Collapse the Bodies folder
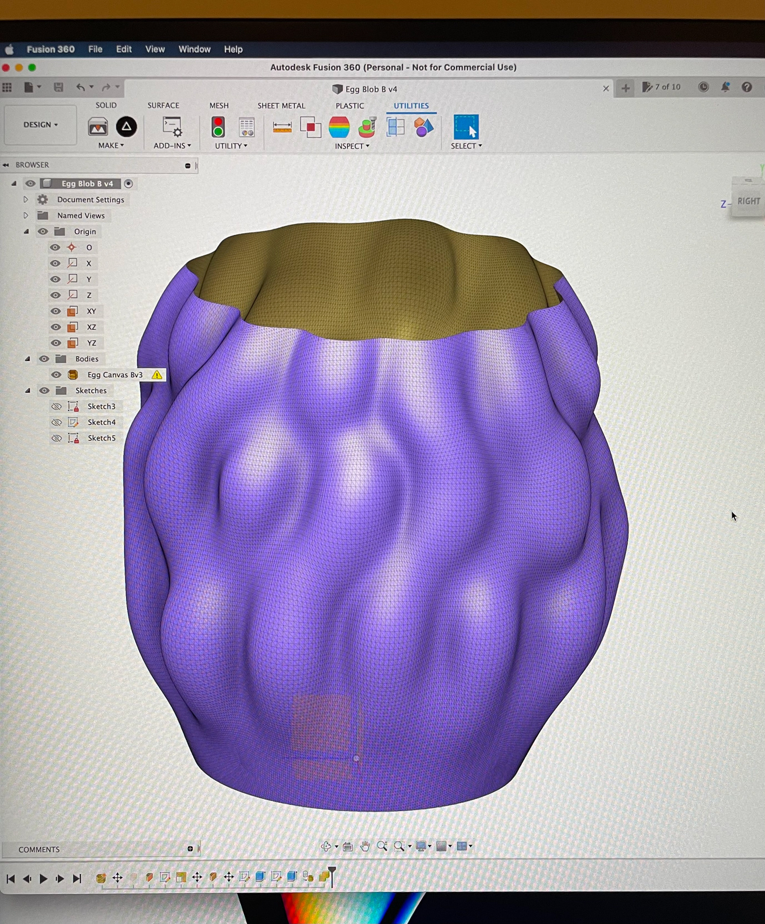Screen dimensions: 765x924 [27, 359]
